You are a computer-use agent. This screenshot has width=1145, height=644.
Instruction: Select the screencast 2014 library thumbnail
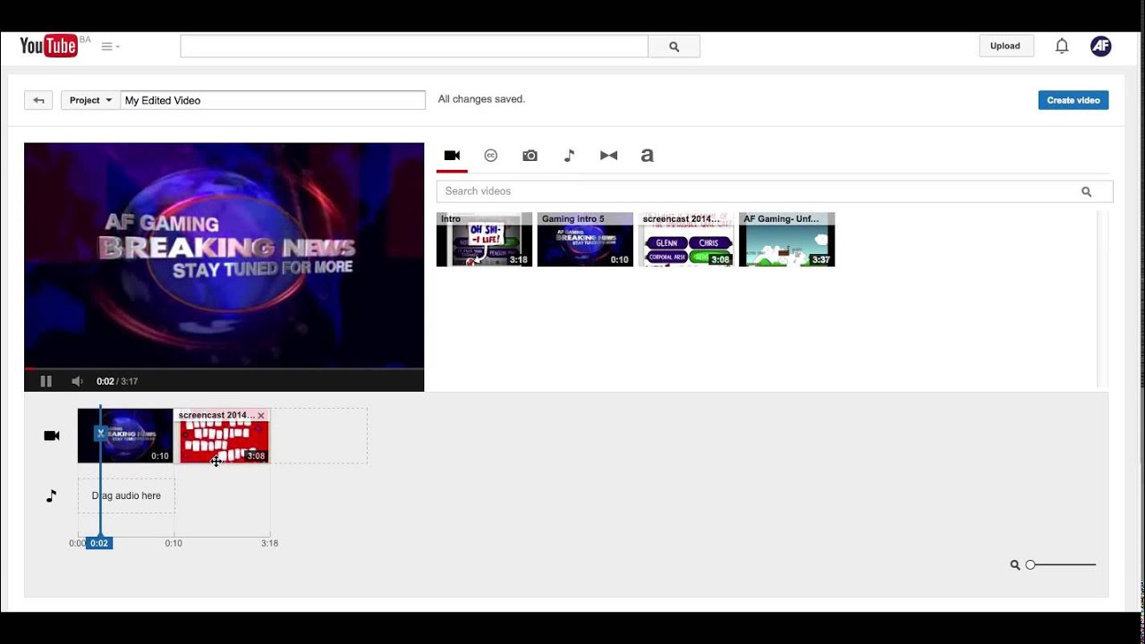686,239
